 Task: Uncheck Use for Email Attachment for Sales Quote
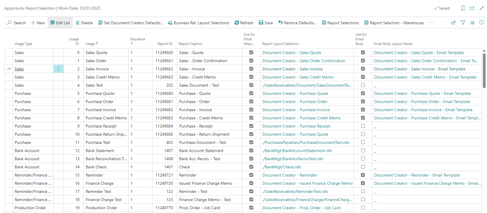[251, 53]
